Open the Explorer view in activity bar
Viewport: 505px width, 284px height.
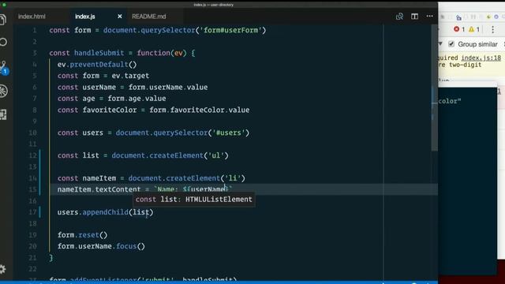click(x=3, y=20)
